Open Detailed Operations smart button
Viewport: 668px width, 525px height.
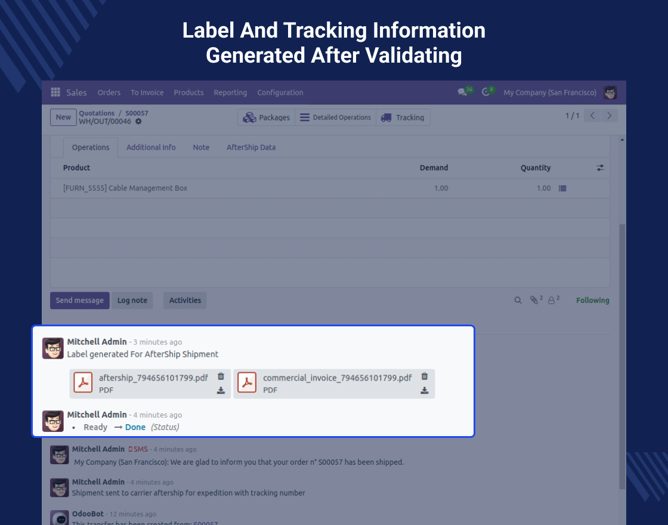[x=335, y=118]
